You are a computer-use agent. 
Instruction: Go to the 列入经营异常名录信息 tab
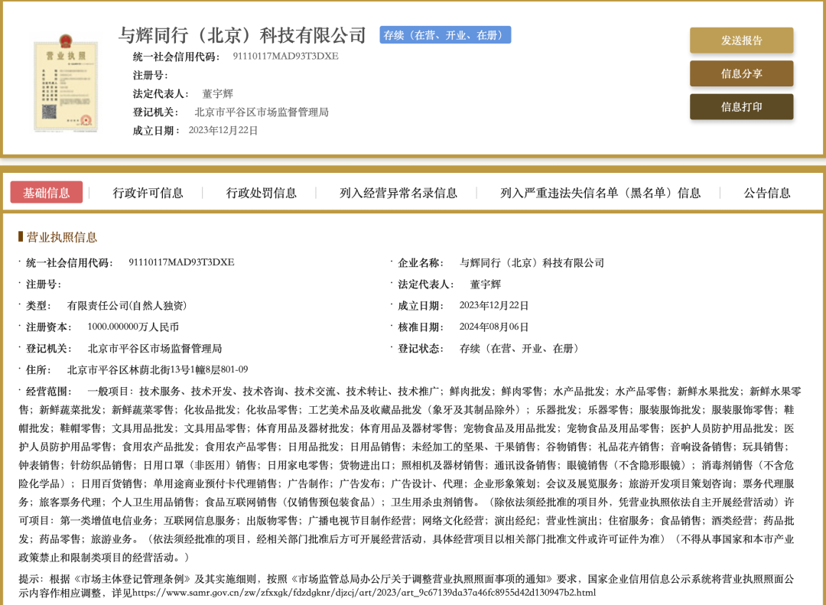pyautogui.click(x=398, y=193)
